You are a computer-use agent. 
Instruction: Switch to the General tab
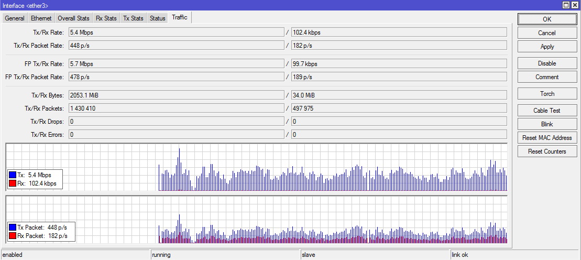click(x=15, y=18)
